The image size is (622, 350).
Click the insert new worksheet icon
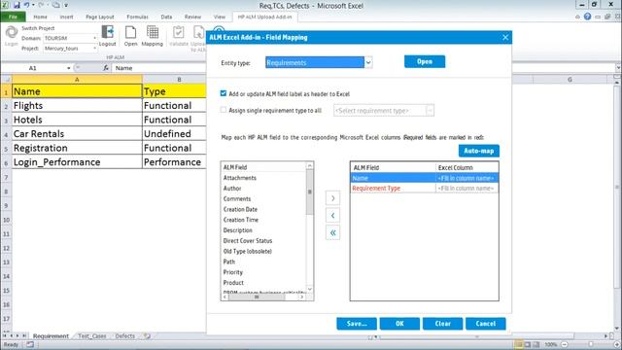147,335
